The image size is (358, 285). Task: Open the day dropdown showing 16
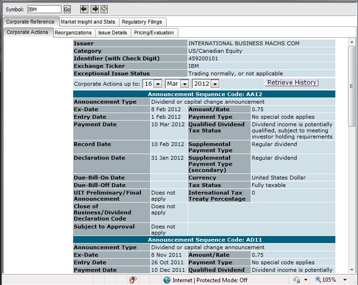158,84
